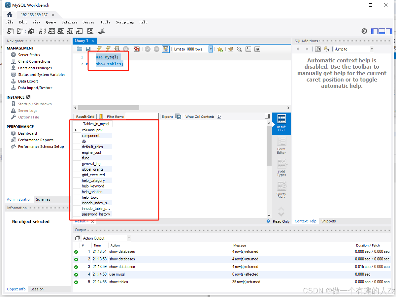The image size is (396, 297).
Task: Click Create new view icon in main toolbar
Action: pos(61,31)
